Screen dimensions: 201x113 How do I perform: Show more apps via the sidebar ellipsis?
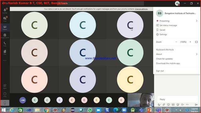5,61
